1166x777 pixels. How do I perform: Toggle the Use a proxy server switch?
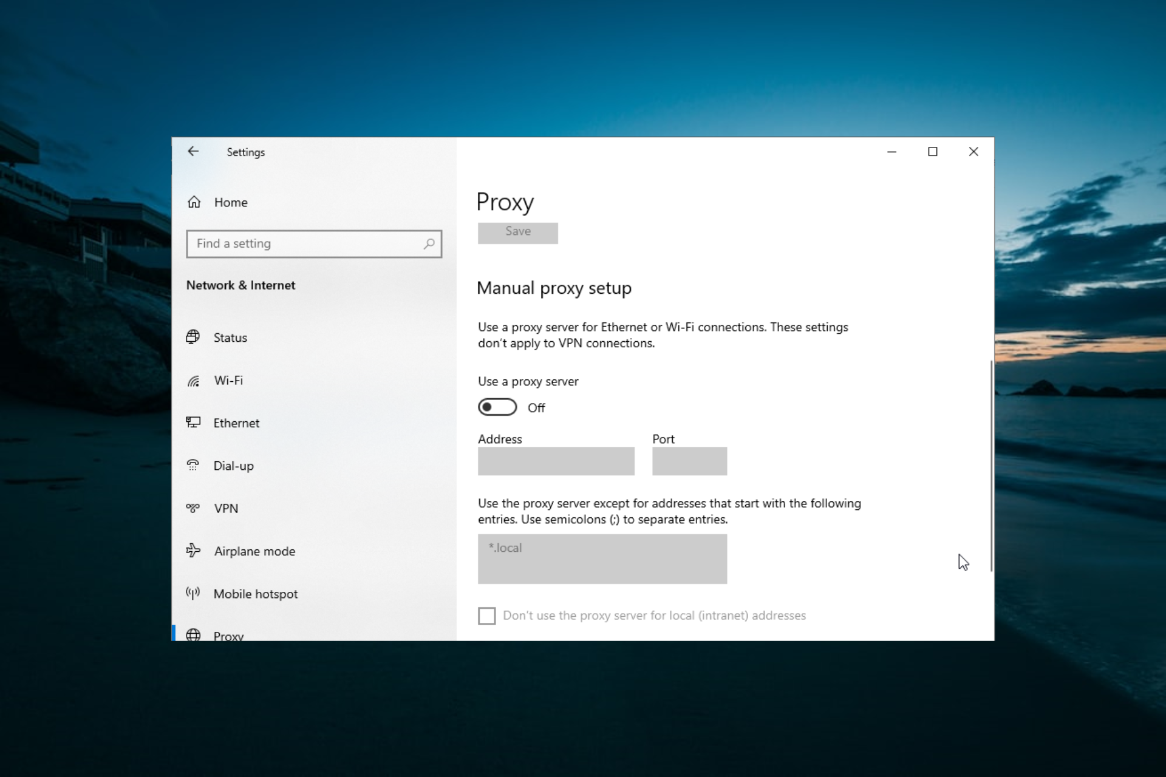point(497,407)
